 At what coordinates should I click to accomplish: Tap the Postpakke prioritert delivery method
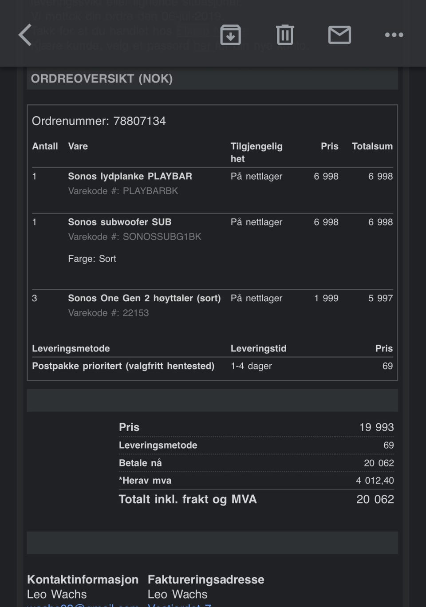coord(123,366)
